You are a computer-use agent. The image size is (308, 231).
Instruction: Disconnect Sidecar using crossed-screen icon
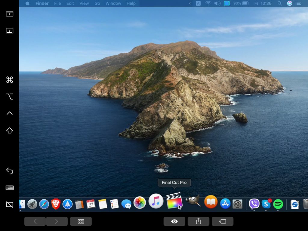9,205
